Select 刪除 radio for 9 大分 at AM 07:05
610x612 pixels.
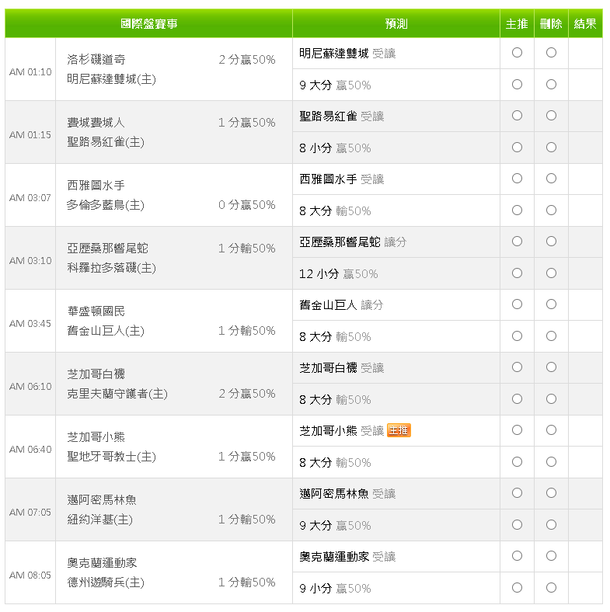click(551, 524)
